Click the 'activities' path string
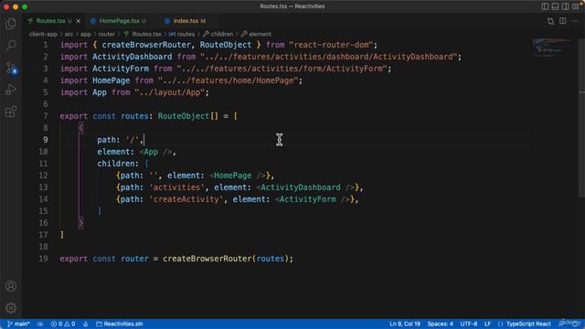 pyautogui.click(x=176, y=187)
